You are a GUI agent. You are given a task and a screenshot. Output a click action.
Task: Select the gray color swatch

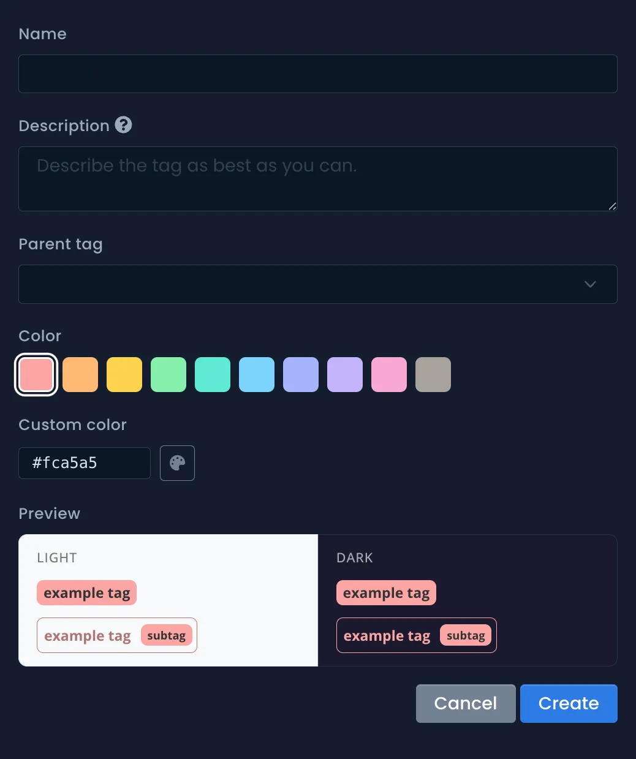(x=433, y=375)
